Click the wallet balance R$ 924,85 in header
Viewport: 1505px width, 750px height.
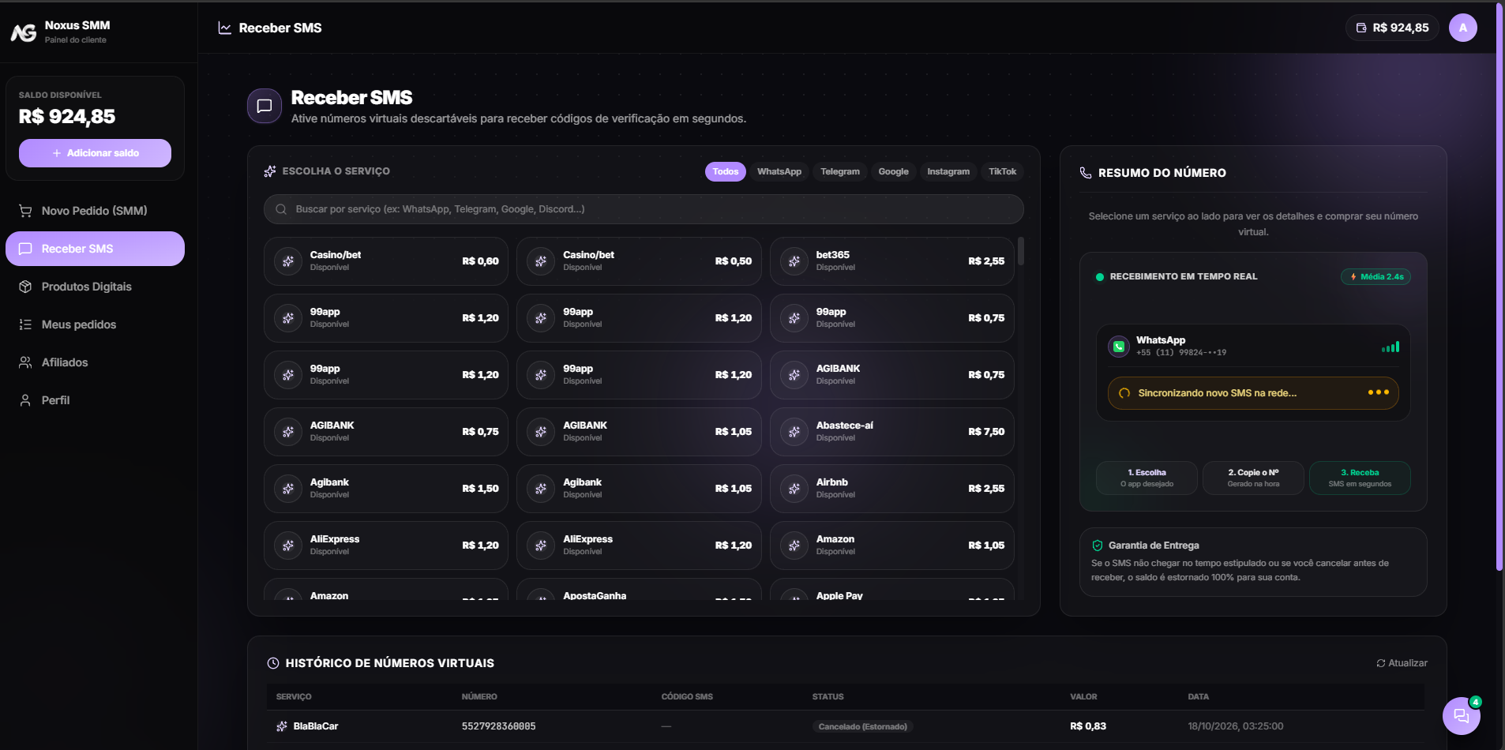point(1392,28)
